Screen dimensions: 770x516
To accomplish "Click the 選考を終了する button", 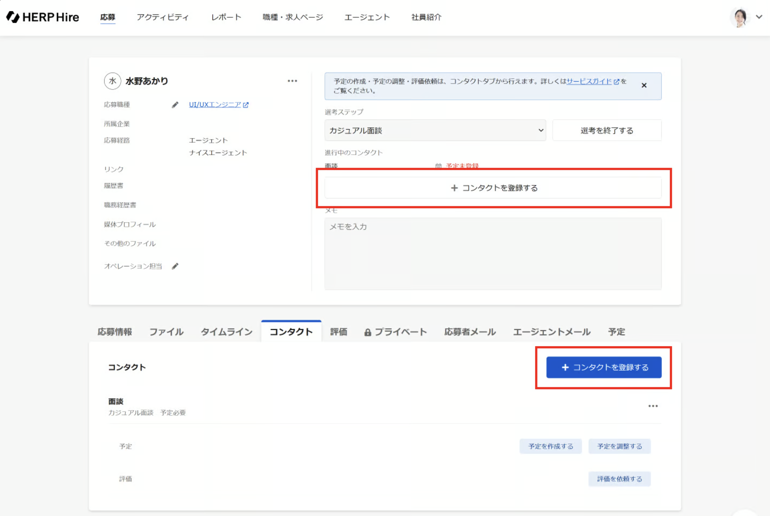I will point(607,130).
